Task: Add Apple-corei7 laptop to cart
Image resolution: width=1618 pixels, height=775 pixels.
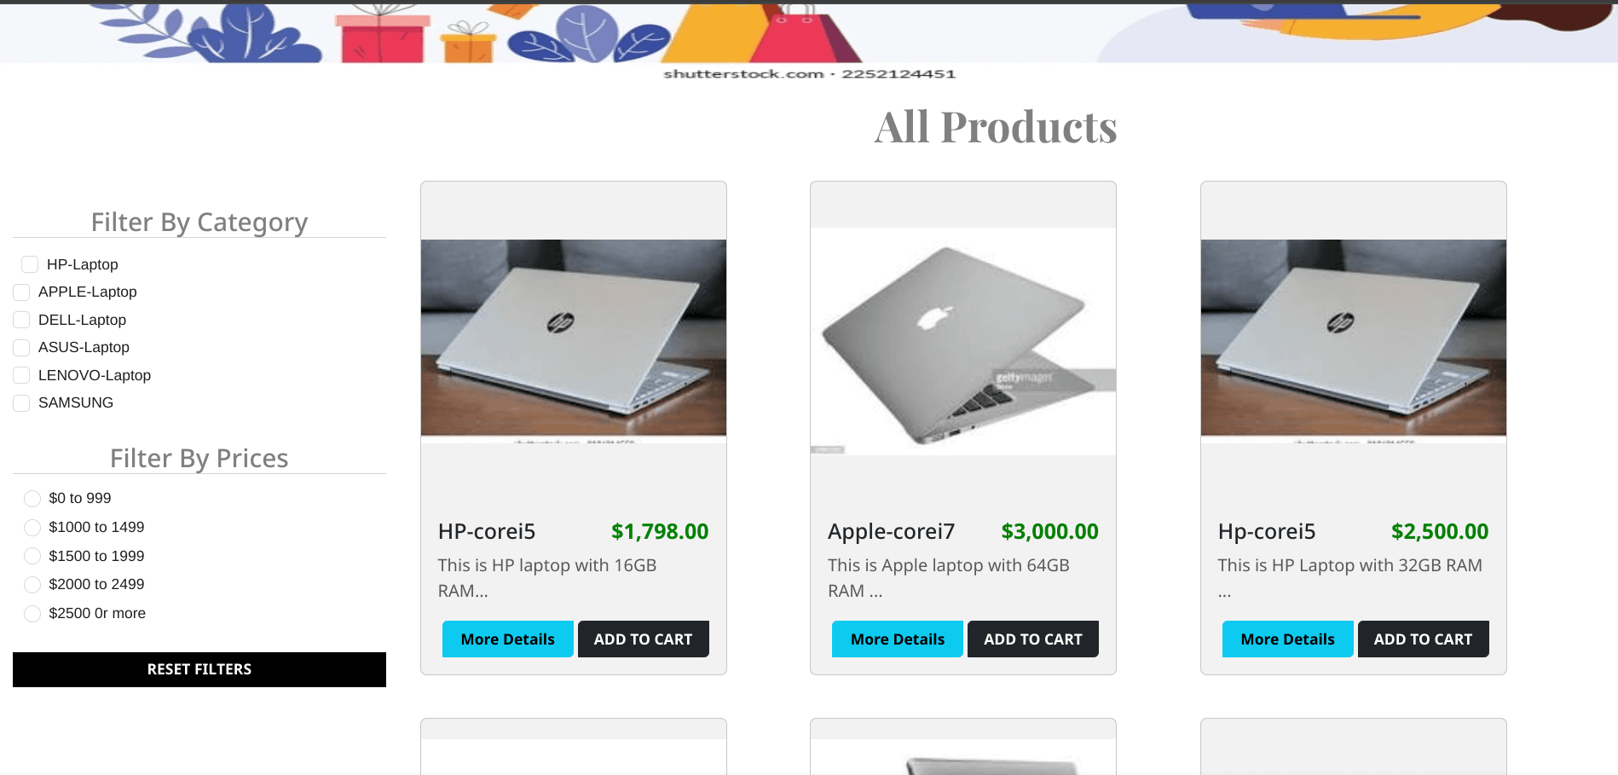Action: point(1033,639)
